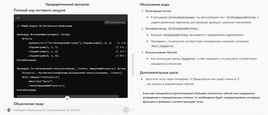Click the vertical scrollbar of the preview
The width and height of the screenshot is (268, 115).
(133, 65)
